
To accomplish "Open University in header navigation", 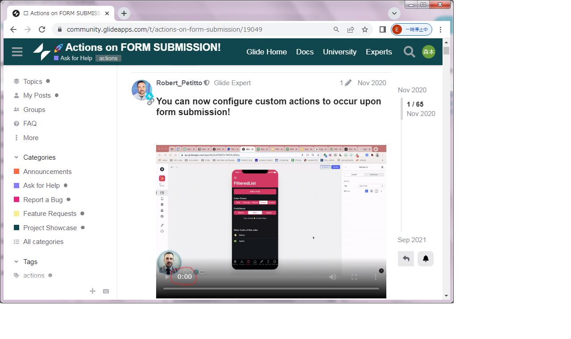I will pos(339,52).
